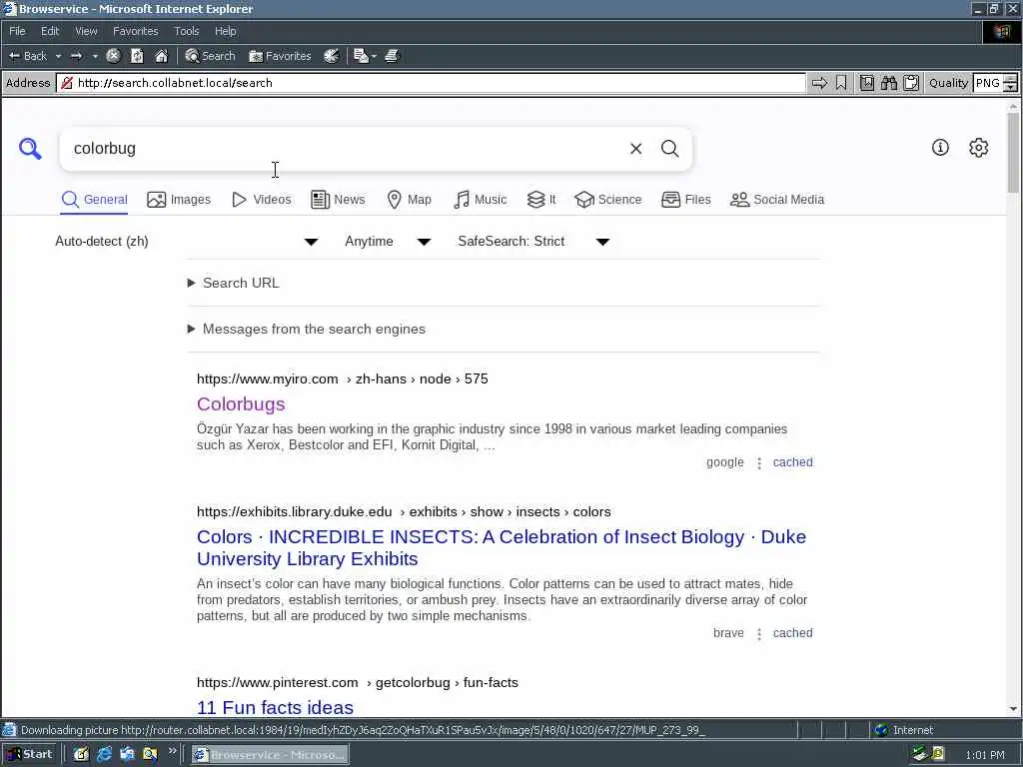The width and height of the screenshot is (1023, 767).
Task: Open the Windows Start button
Action: click(x=29, y=755)
